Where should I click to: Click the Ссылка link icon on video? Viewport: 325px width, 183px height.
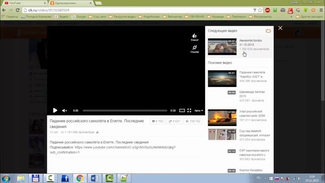point(194,49)
